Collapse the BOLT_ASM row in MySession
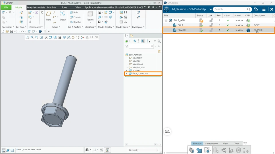This screenshot has width=275, height=154. (166, 20)
